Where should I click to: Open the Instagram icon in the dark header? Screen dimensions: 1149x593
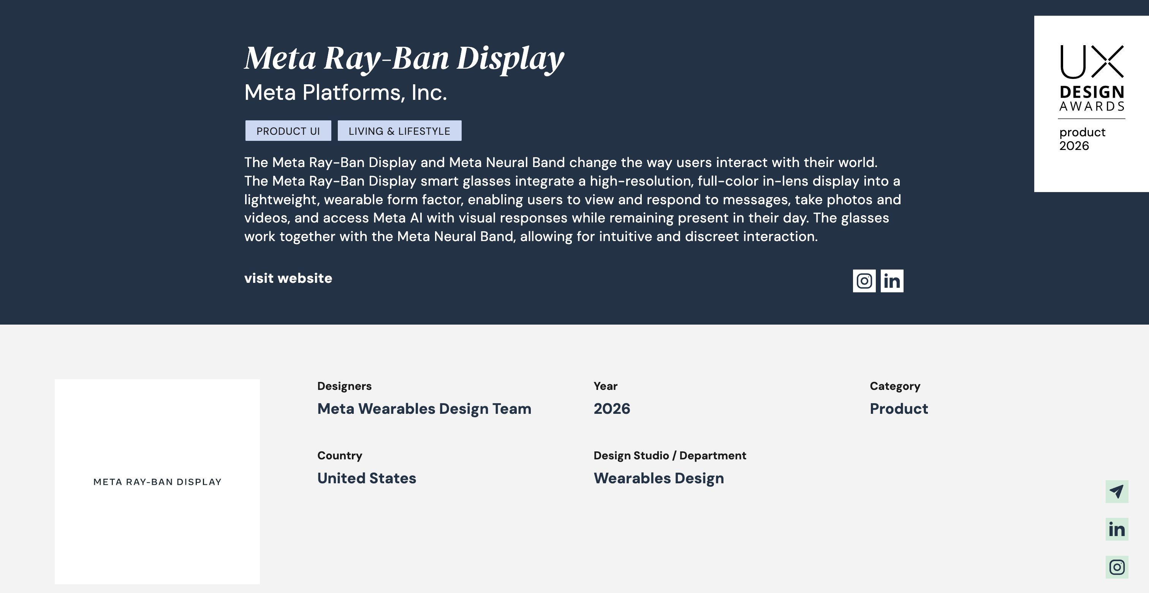tap(864, 281)
